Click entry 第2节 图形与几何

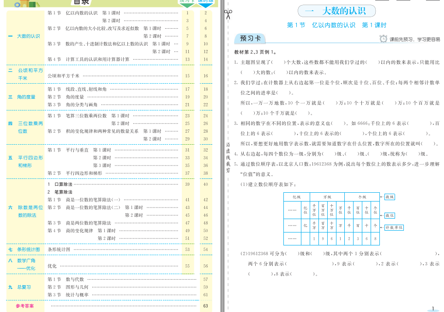point(68,287)
